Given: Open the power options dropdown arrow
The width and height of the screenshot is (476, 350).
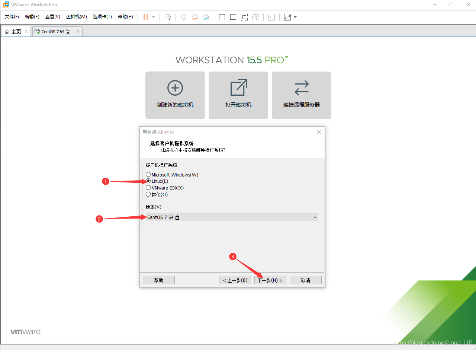Looking at the screenshot, I should point(154,17).
